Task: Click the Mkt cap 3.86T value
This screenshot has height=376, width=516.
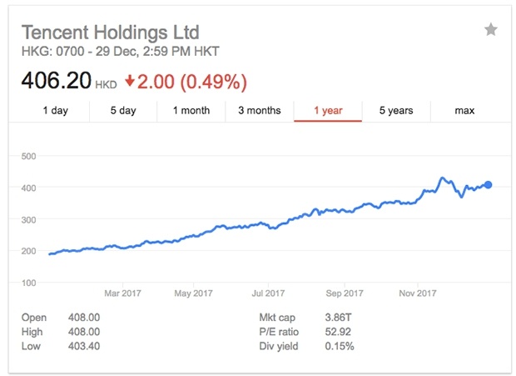Action: 338,318
